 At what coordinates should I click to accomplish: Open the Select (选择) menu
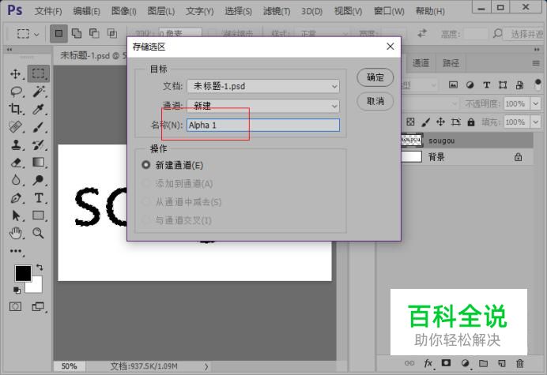coord(238,11)
